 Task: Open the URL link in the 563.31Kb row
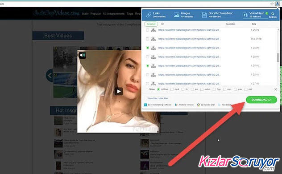click(189, 39)
